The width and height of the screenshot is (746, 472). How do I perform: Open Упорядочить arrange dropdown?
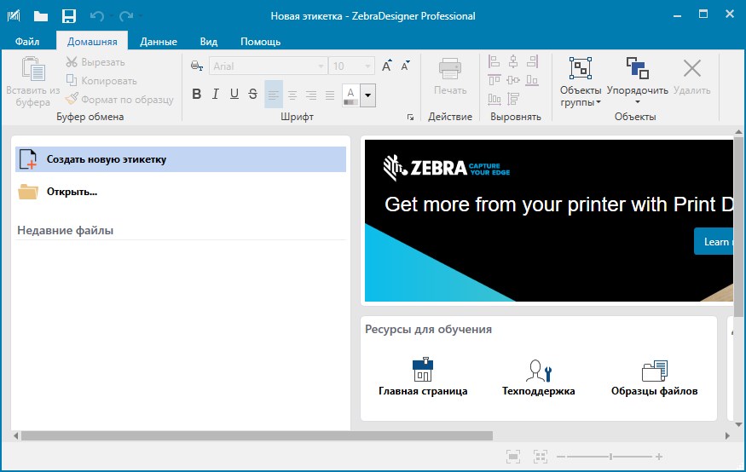tap(638, 81)
